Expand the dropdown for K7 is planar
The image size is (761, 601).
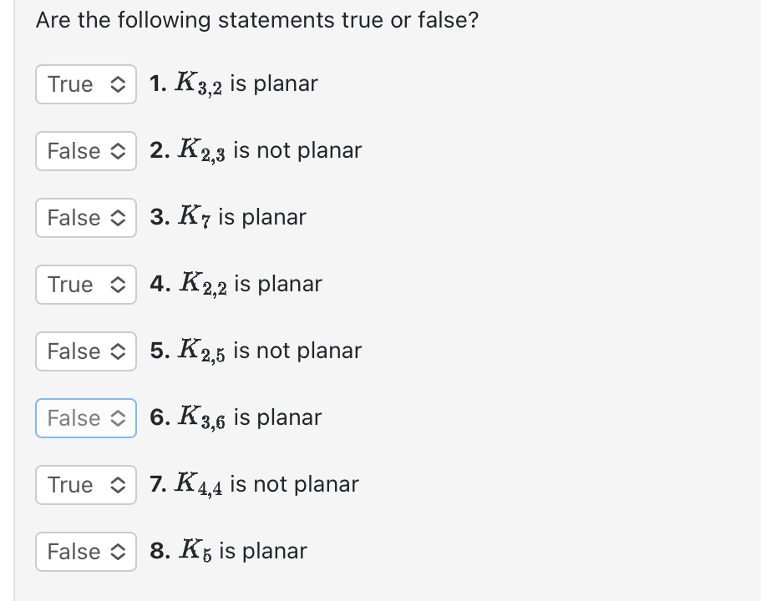[85, 218]
